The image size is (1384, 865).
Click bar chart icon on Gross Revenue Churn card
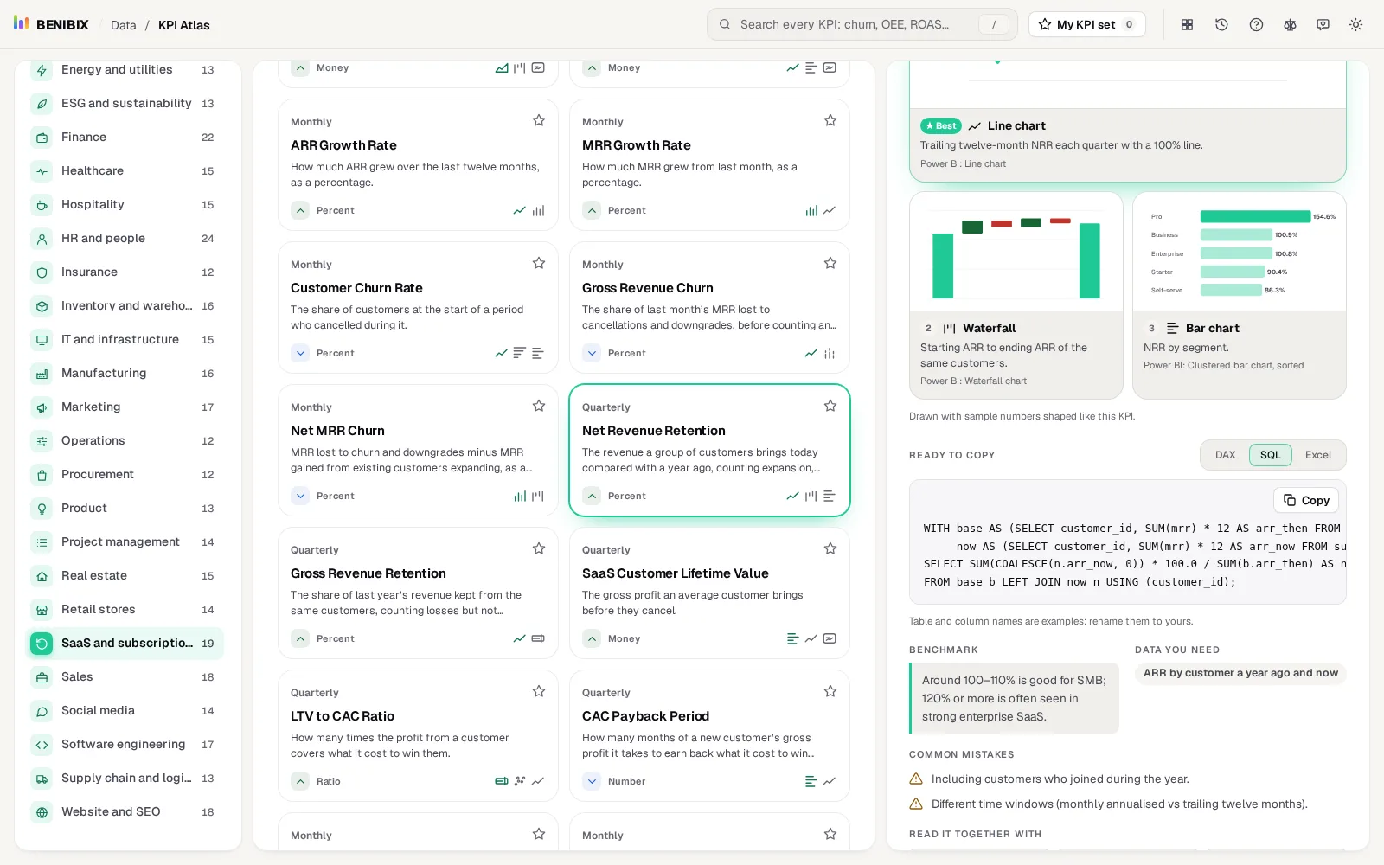(830, 353)
